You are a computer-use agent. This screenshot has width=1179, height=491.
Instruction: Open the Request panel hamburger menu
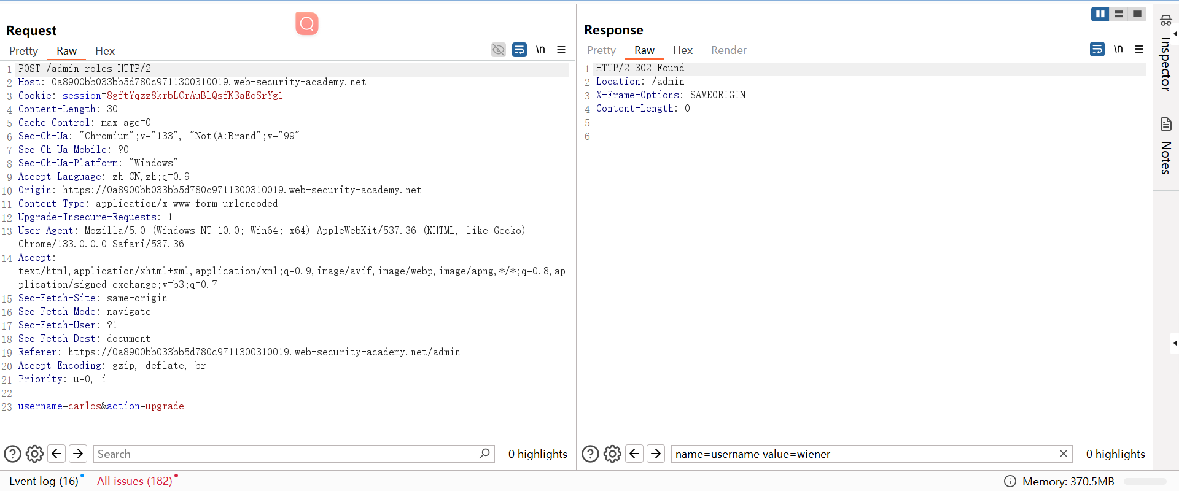[561, 50]
